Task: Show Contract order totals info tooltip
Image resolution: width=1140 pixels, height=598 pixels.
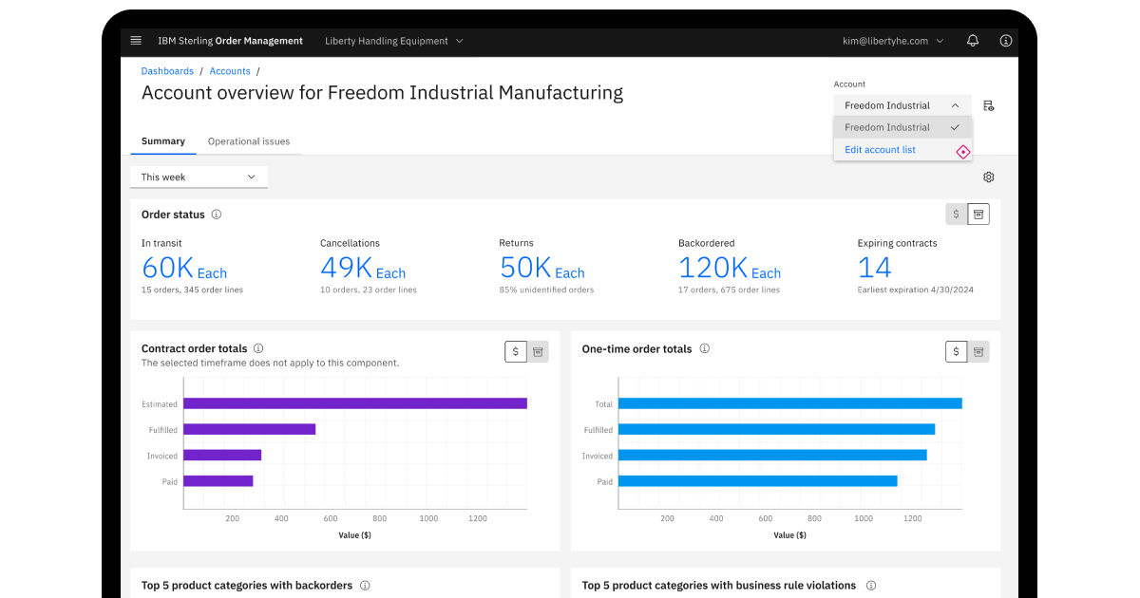Action: pos(258,348)
